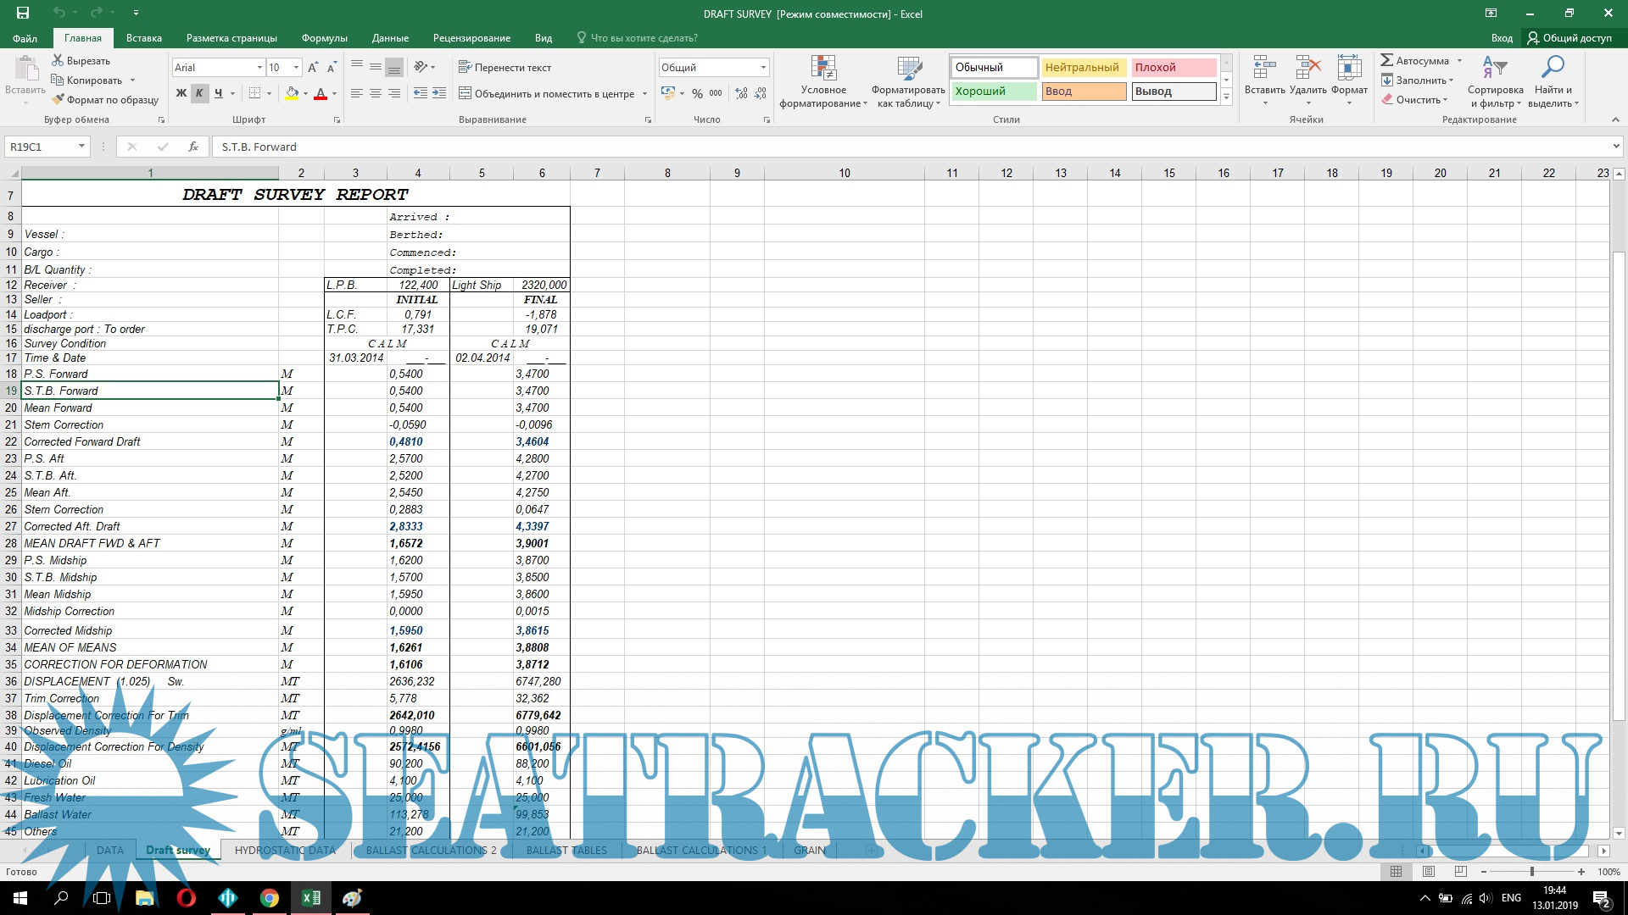Select the Плохой cell style swatch
Image resolution: width=1628 pixels, height=915 pixels.
(1173, 67)
